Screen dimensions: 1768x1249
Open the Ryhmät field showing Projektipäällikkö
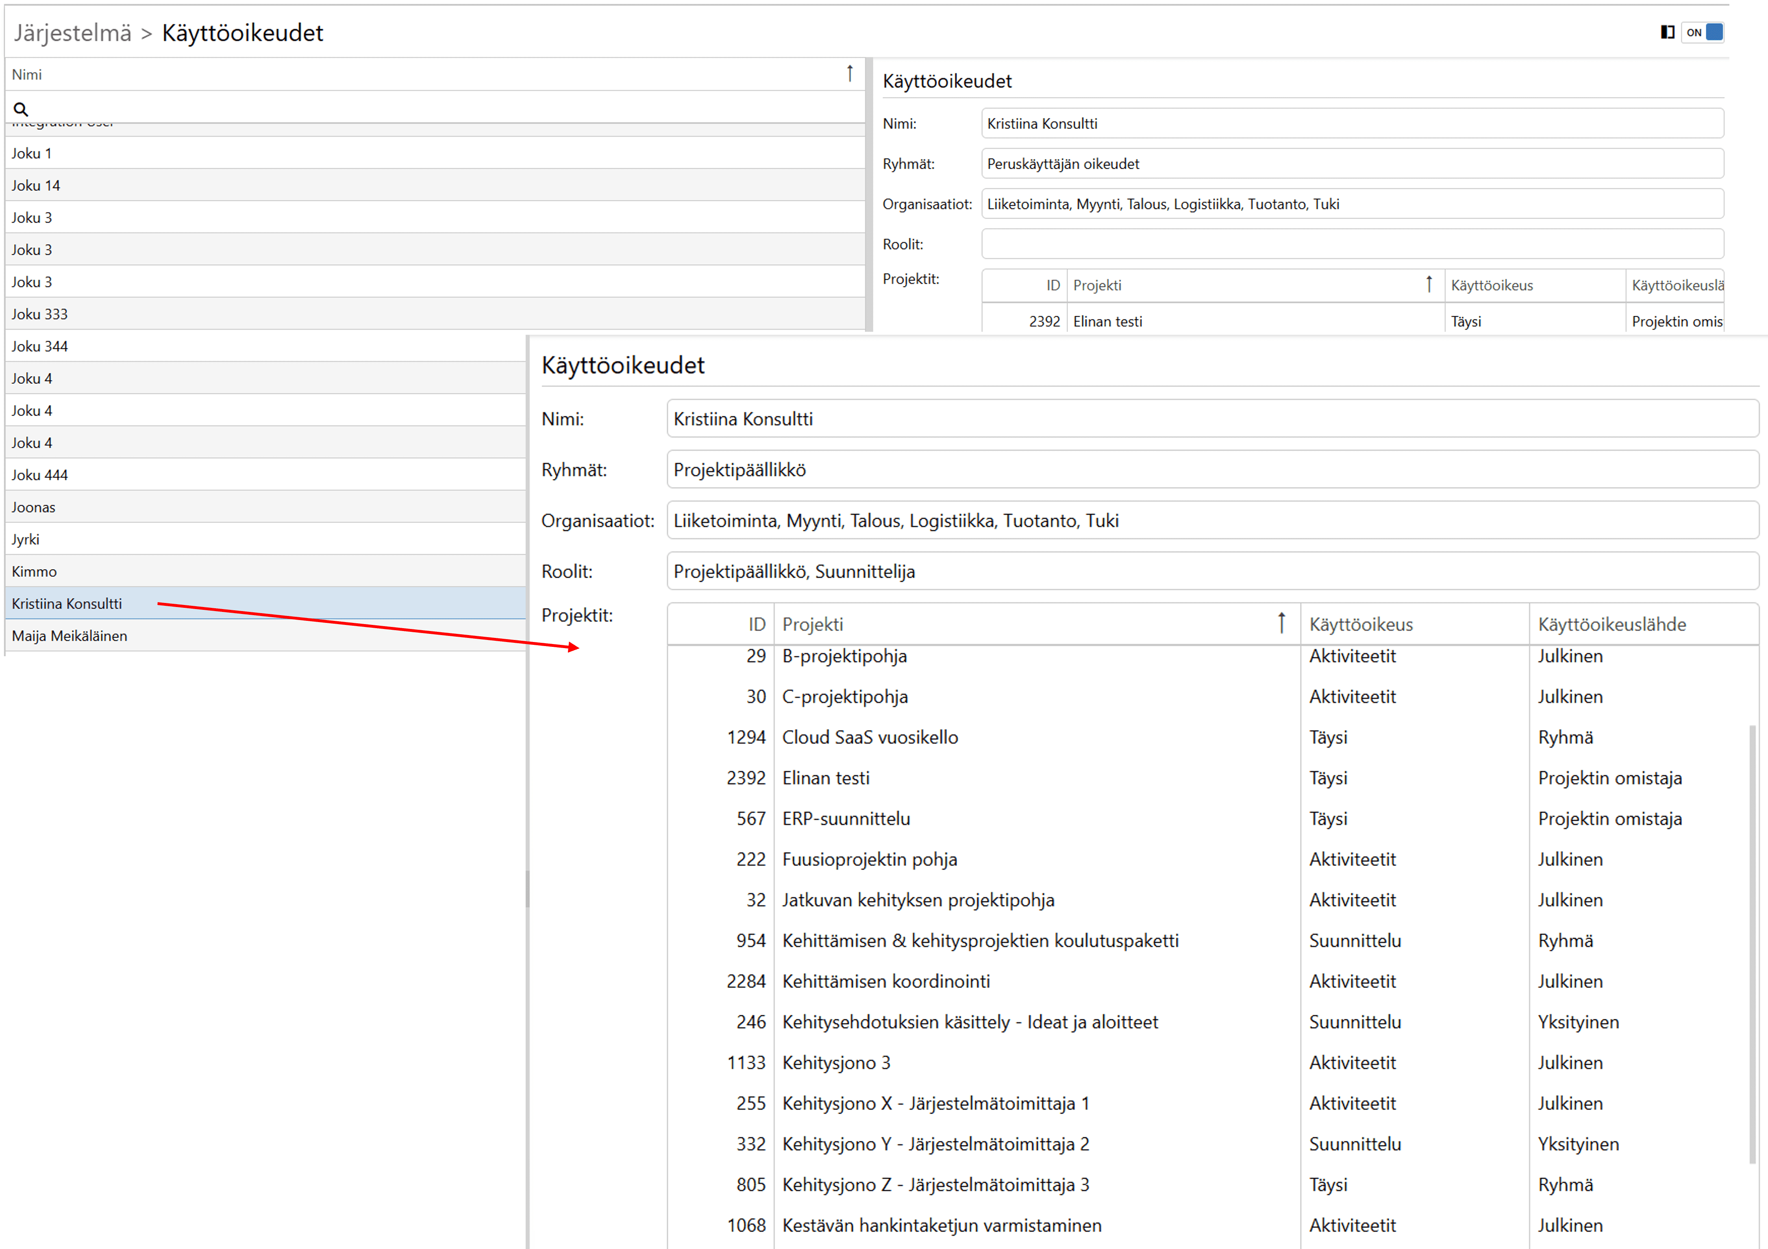click(1212, 470)
